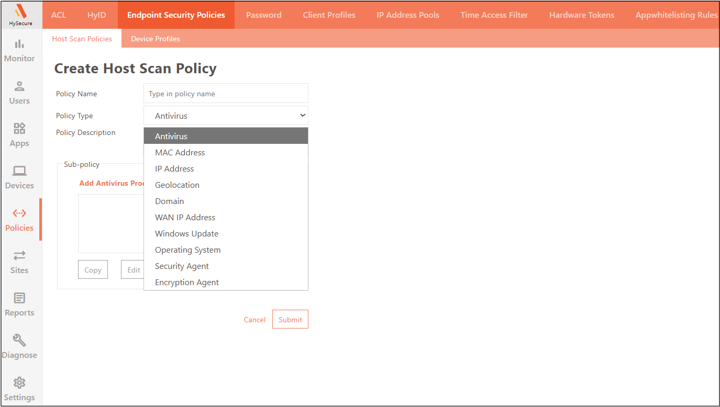Open the Diagnose tool icon
Image resolution: width=720 pixels, height=407 pixels.
point(19,346)
